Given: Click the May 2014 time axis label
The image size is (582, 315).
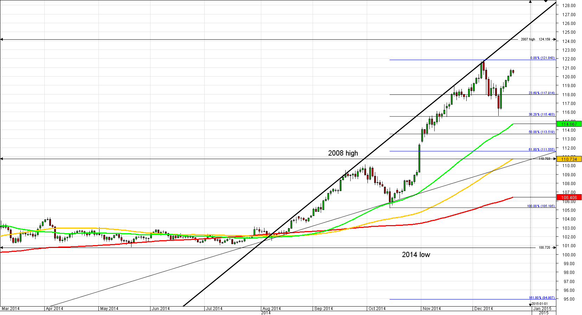Looking at the screenshot, I should 109,309.
